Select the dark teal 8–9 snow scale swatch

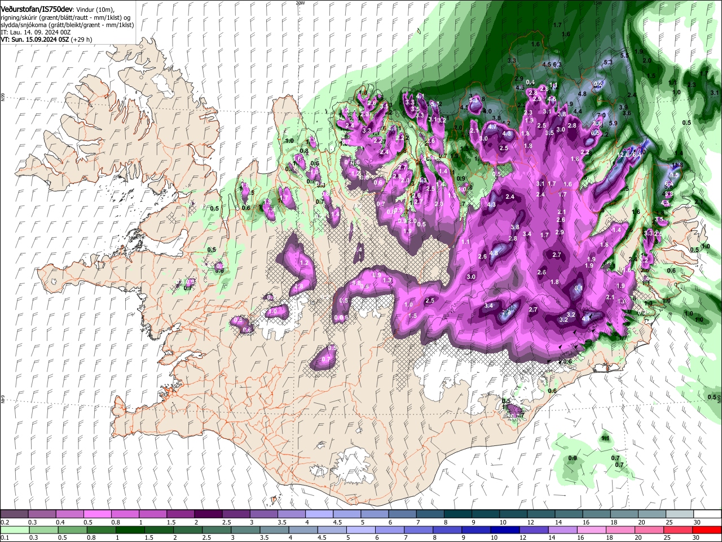tap(457, 514)
